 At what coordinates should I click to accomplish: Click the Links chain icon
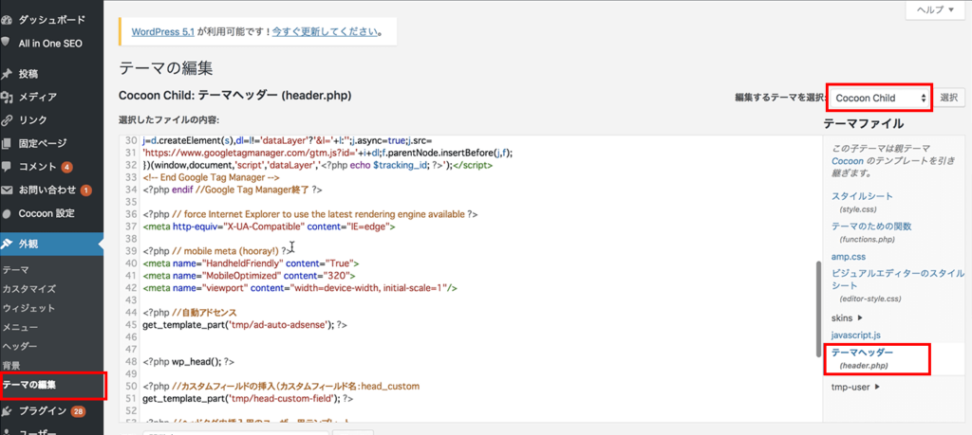[7, 119]
